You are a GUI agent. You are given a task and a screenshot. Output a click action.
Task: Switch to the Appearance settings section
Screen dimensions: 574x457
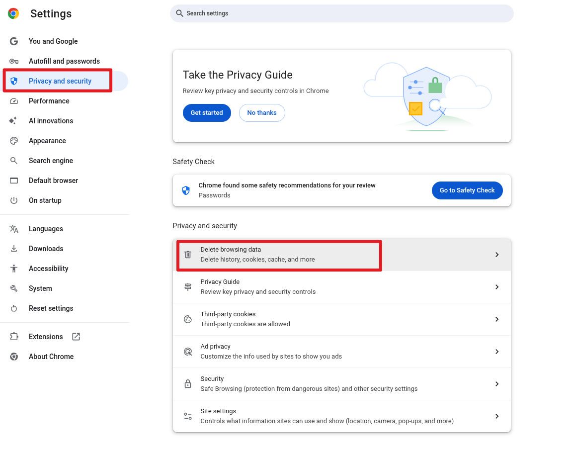(47, 141)
